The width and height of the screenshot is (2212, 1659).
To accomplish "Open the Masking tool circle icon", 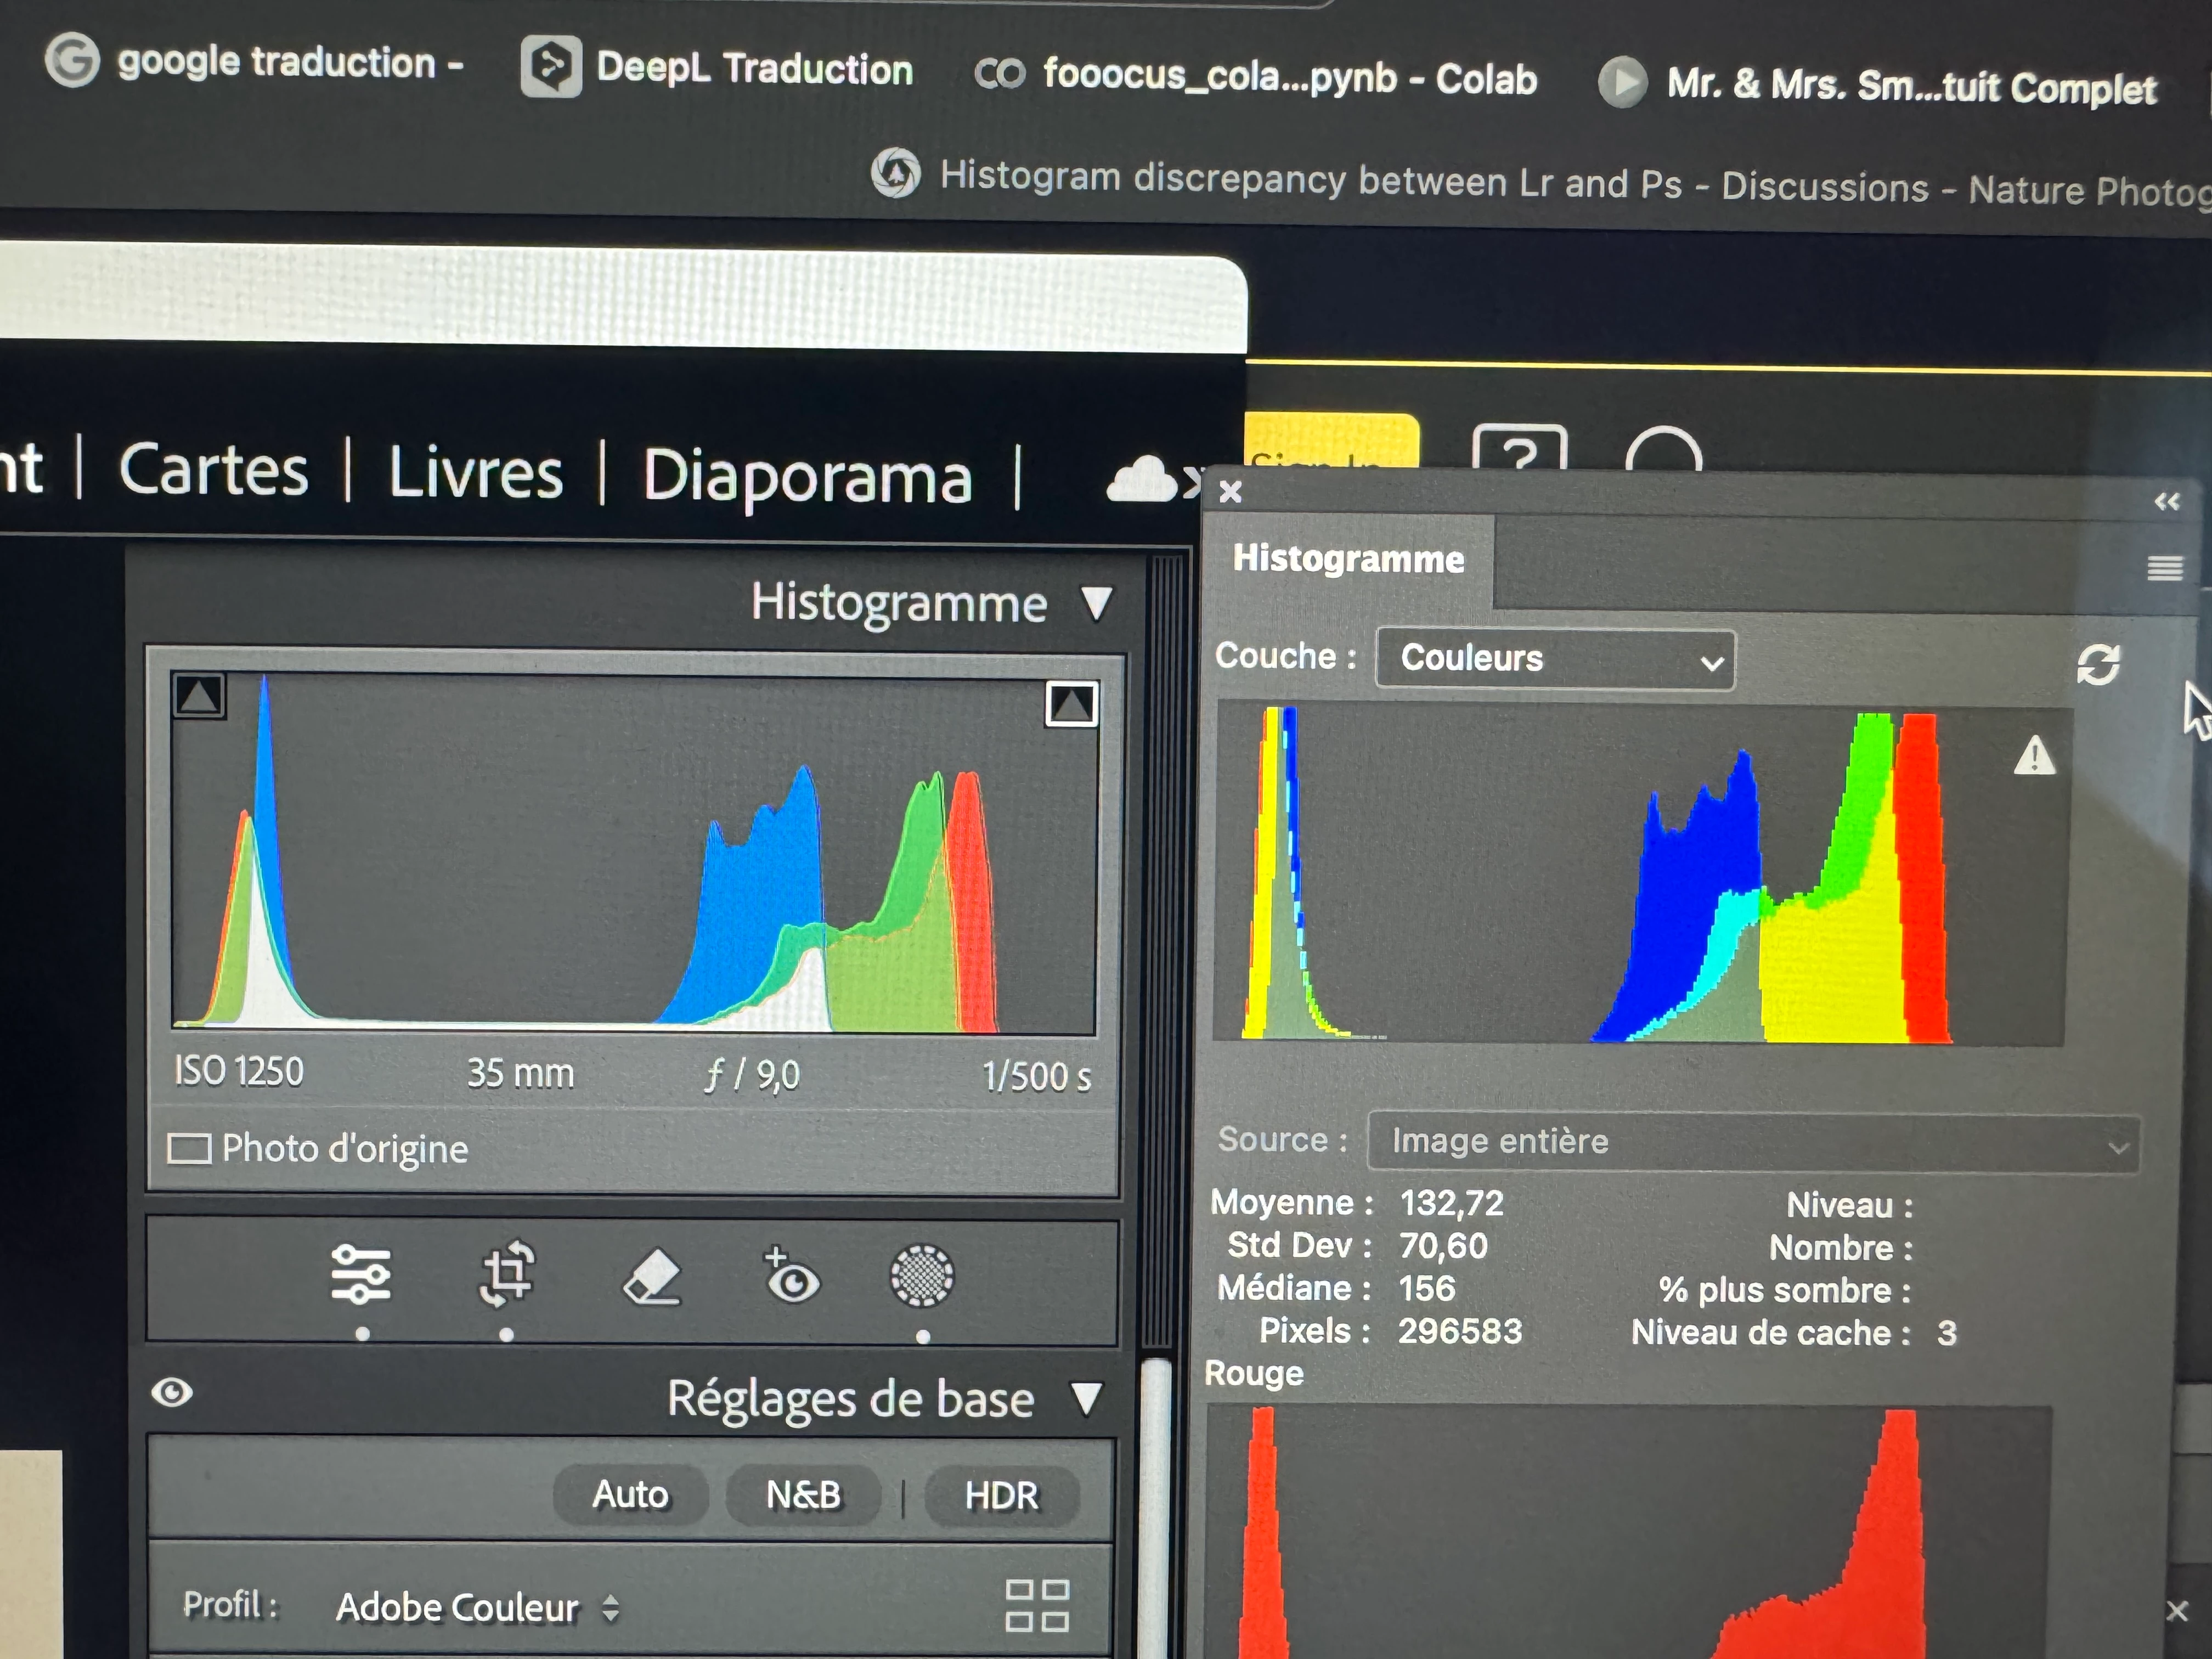I will pos(922,1276).
